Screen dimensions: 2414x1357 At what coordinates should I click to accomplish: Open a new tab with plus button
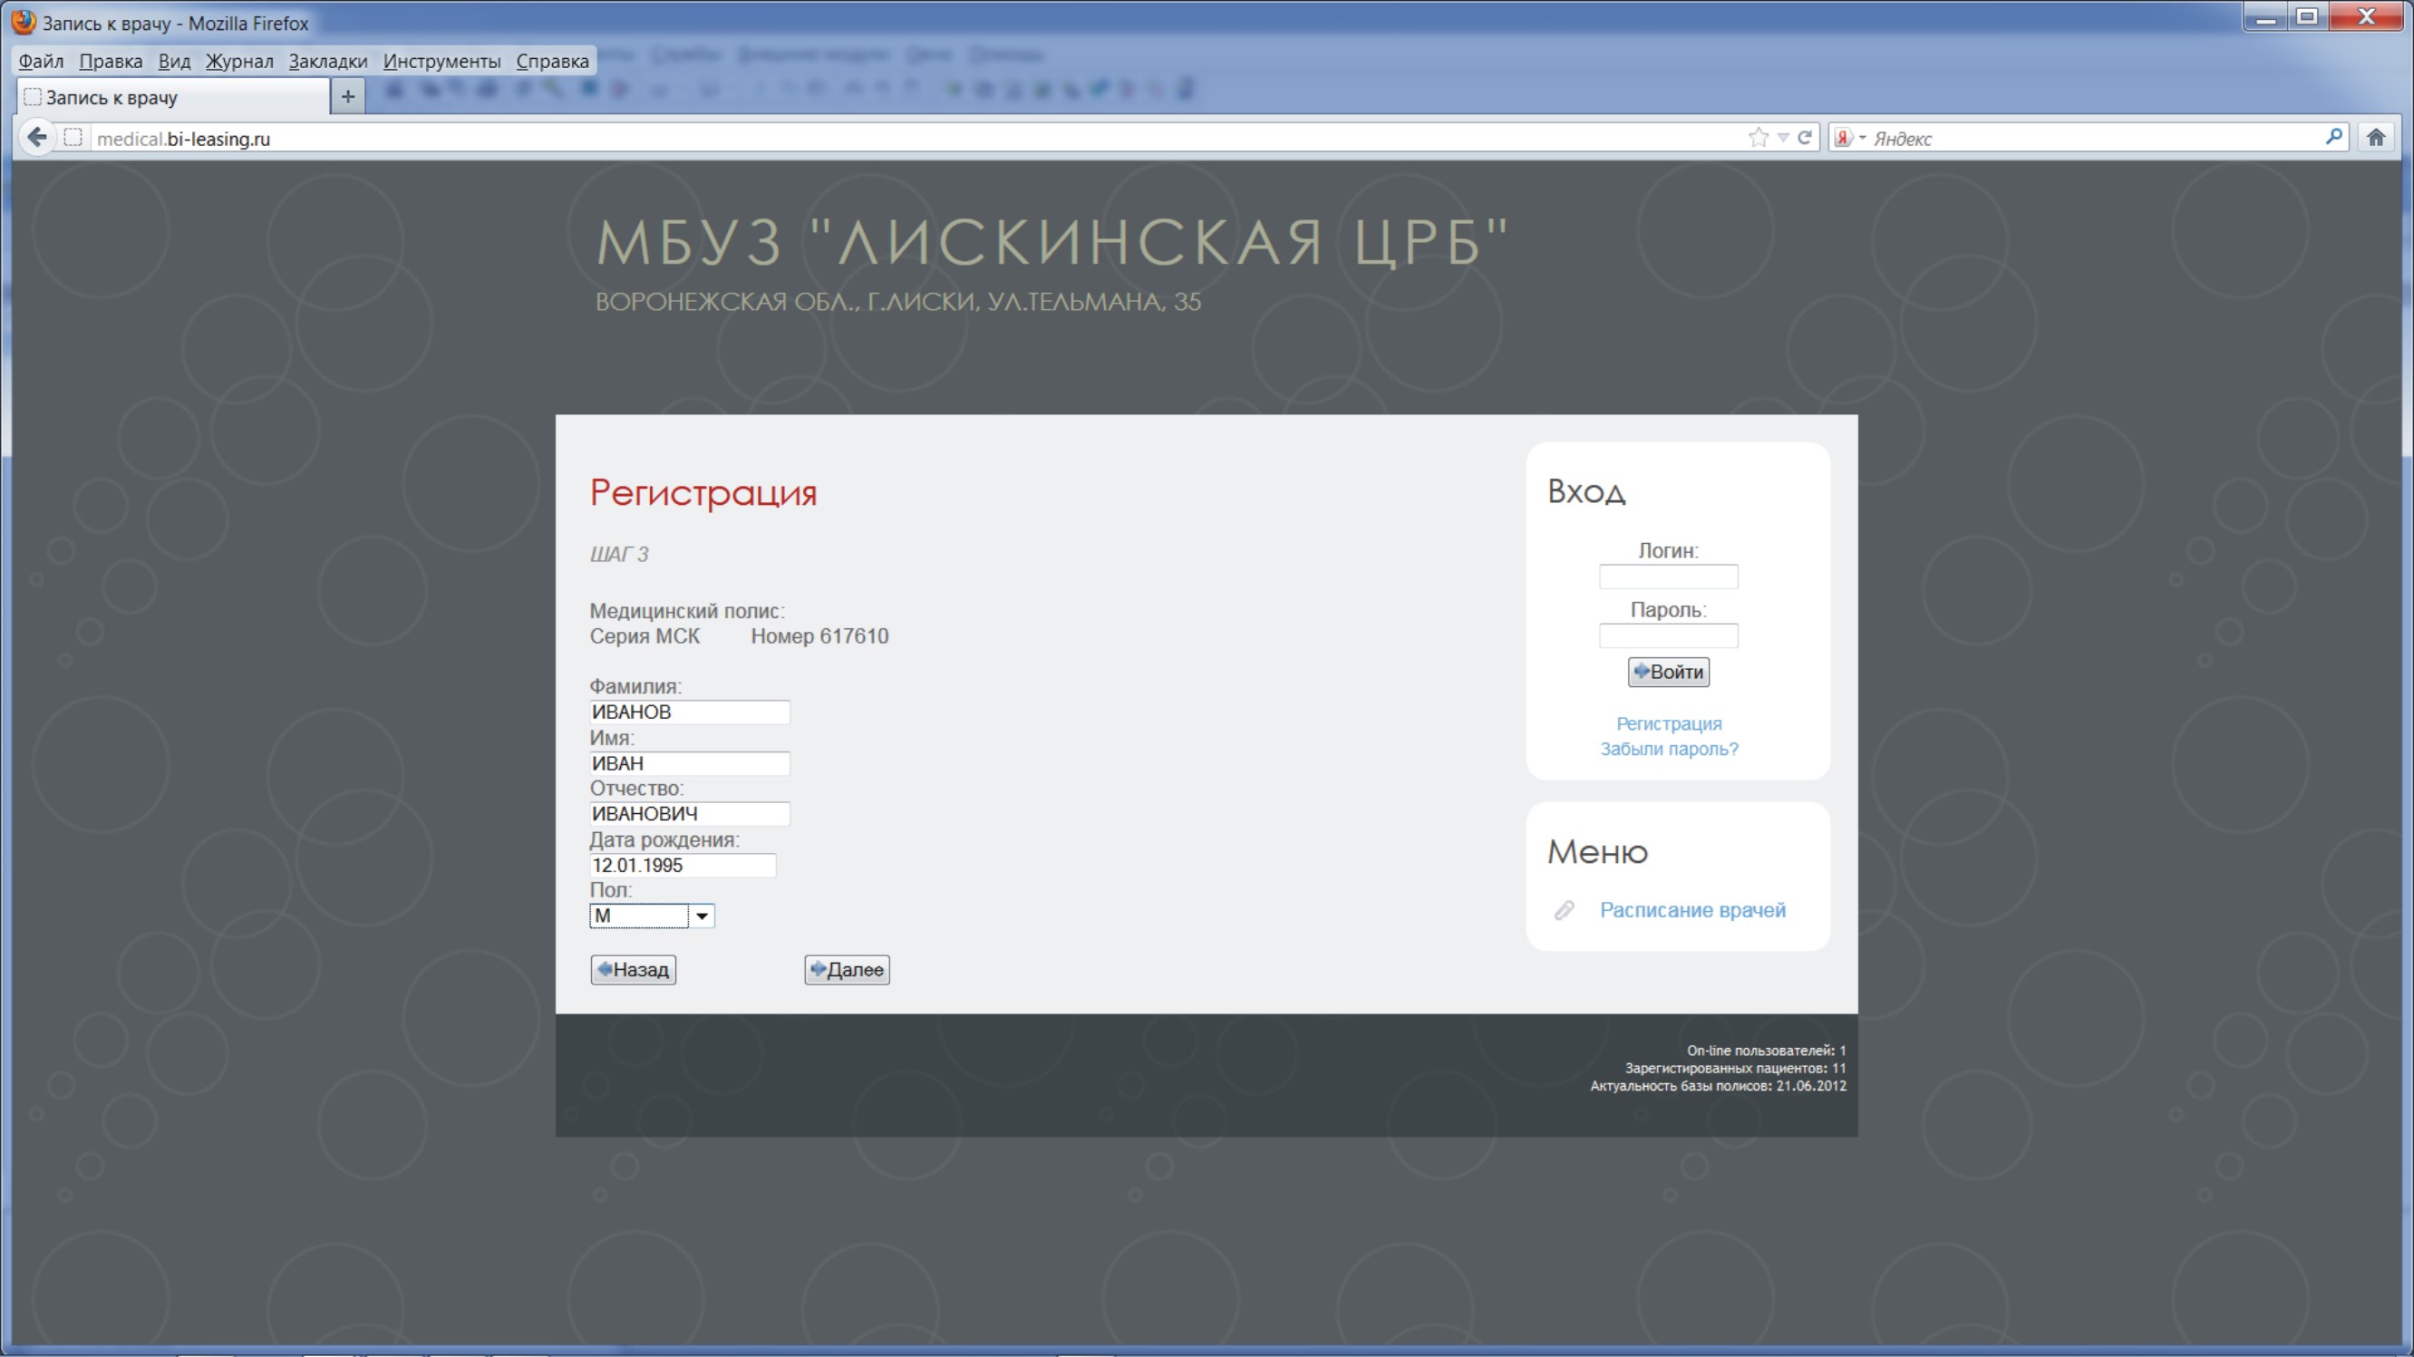coord(348,96)
